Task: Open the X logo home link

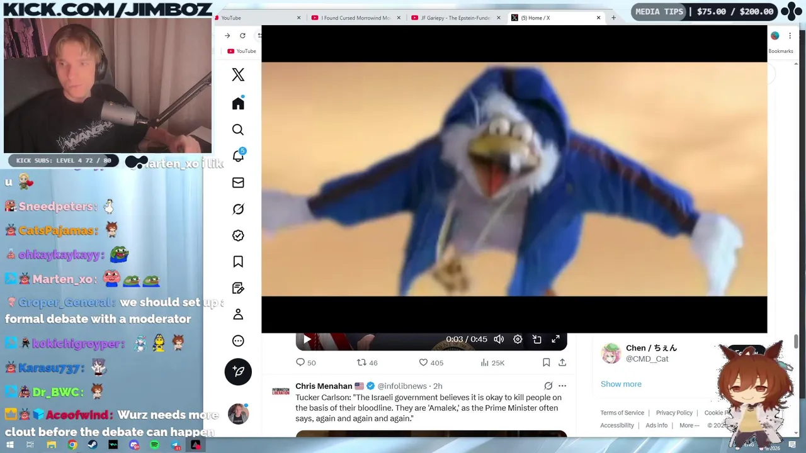Action: click(x=238, y=75)
